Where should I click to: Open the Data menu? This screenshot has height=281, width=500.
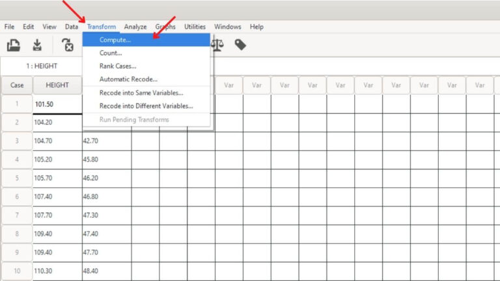coord(72,27)
